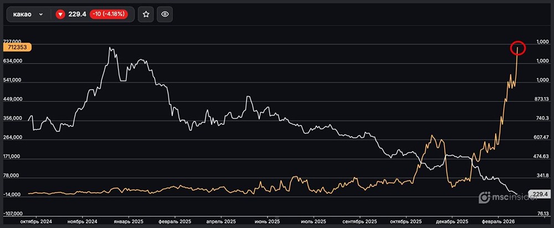The height and width of the screenshot is (228, 554).
Task: Click the red down-arrow price indicator
Action: [60, 14]
